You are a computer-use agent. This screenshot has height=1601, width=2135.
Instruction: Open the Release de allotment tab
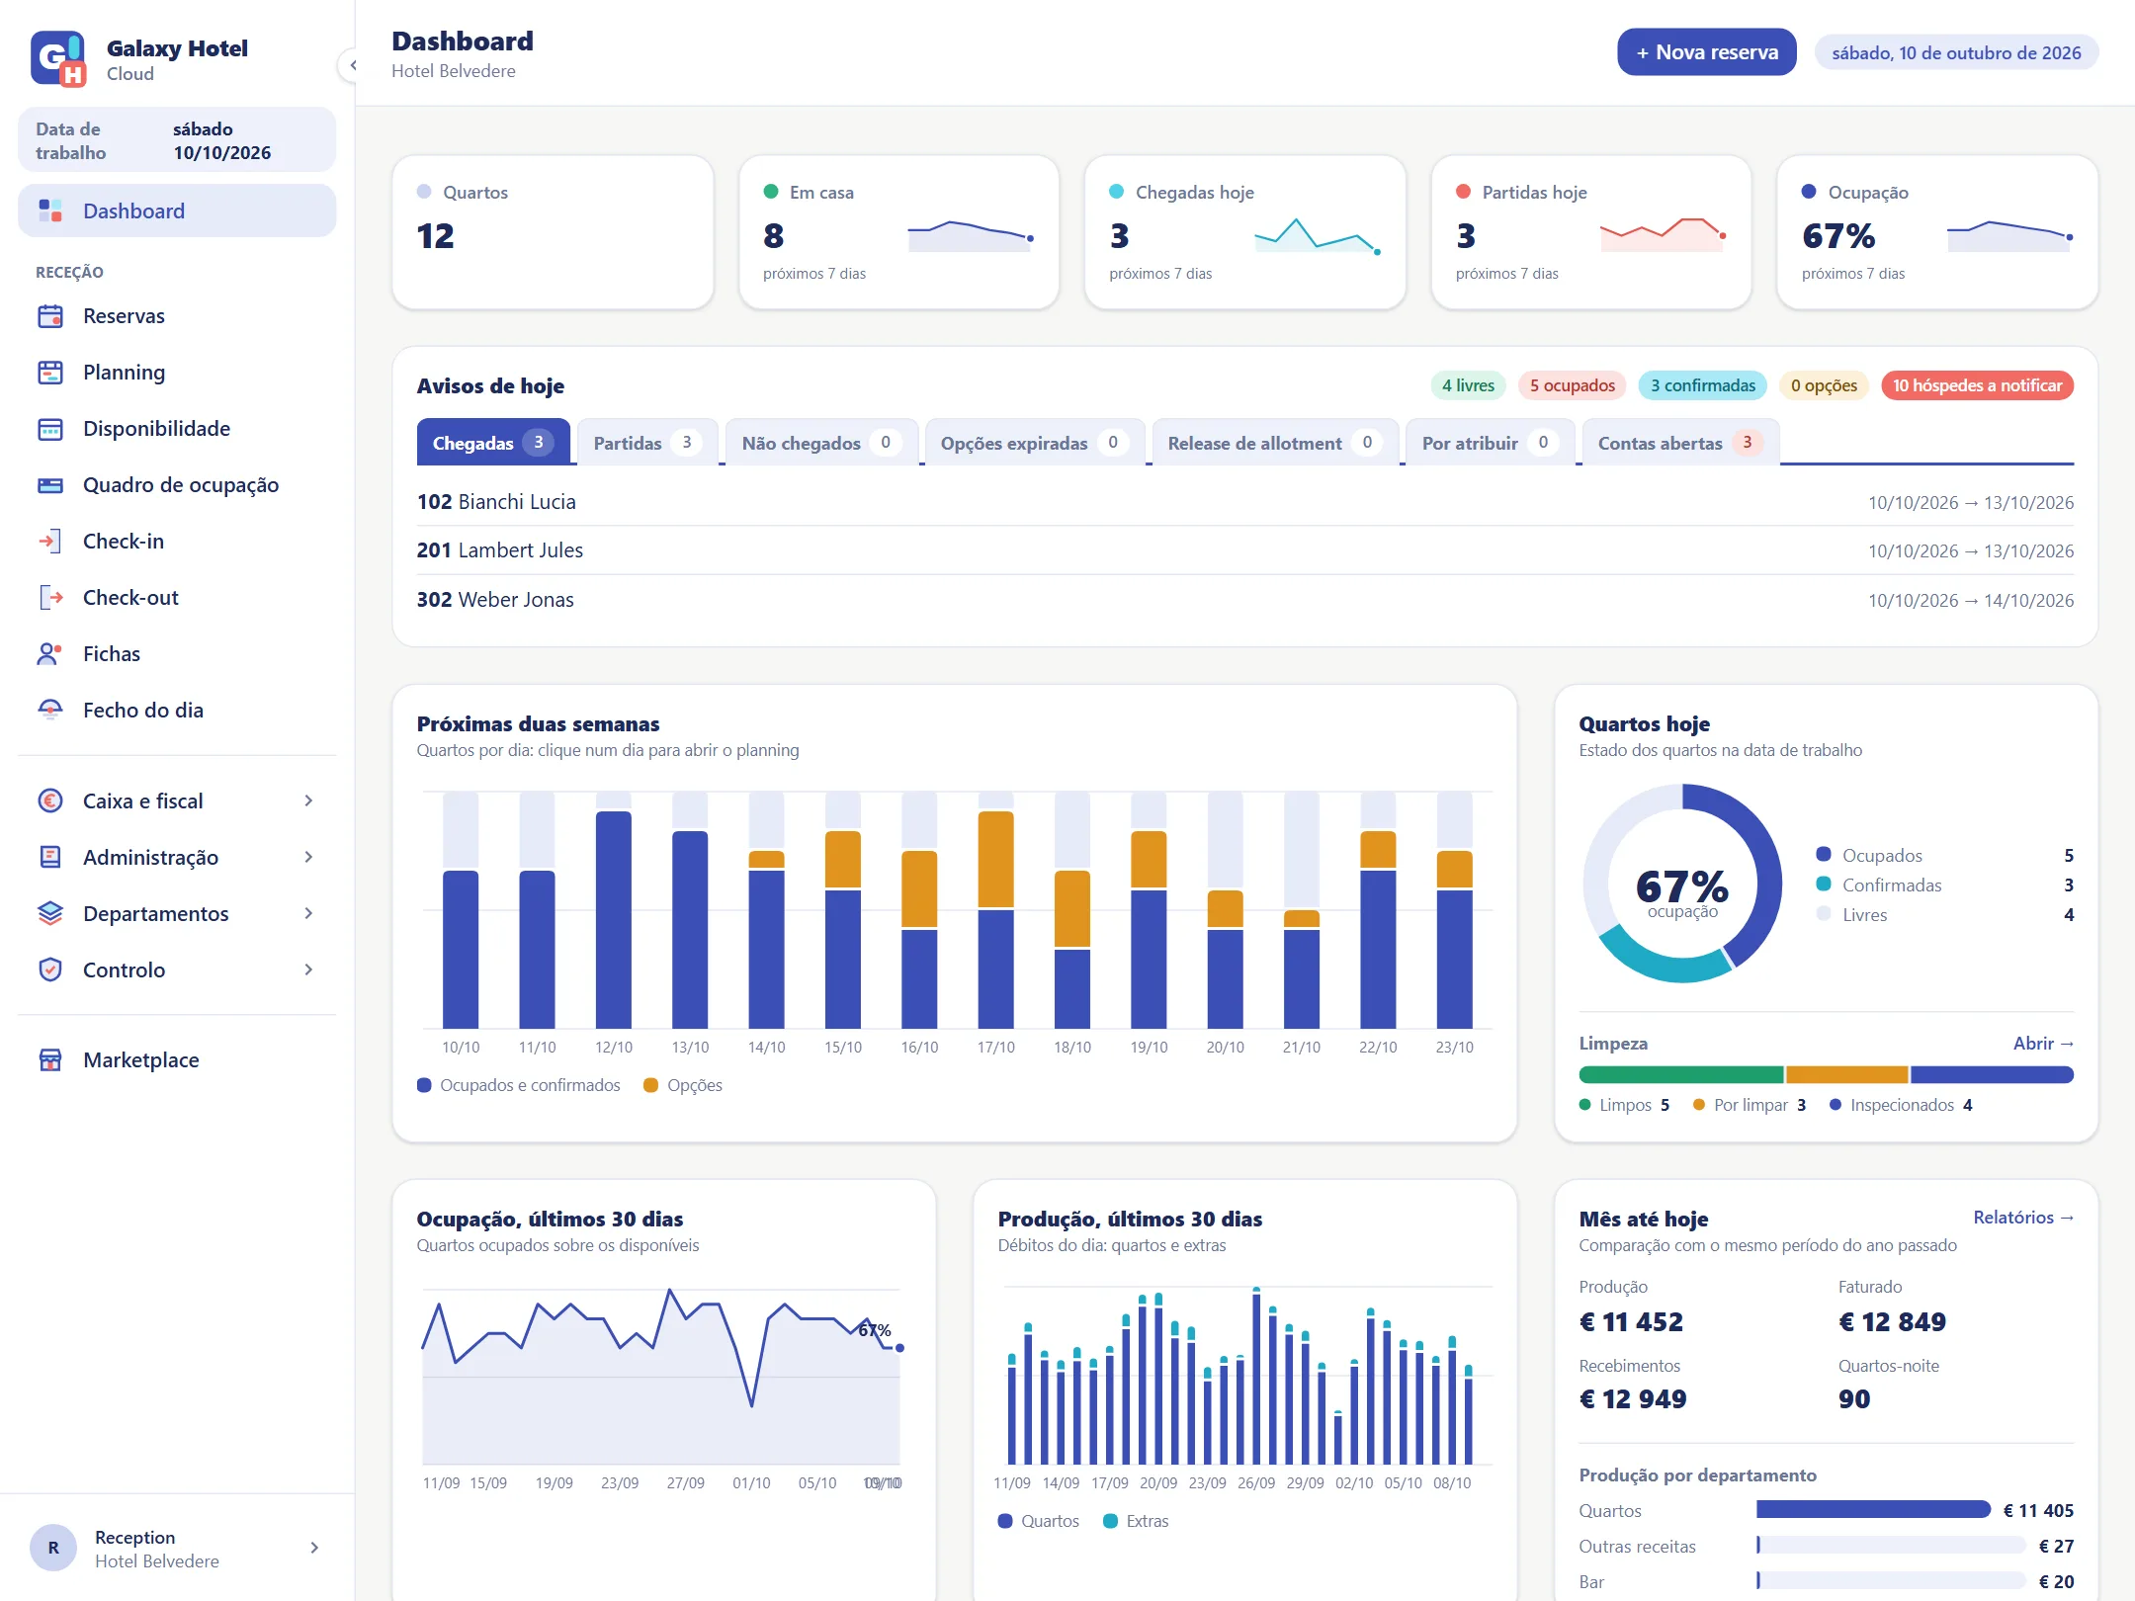pyautogui.click(x=1275, y=443)
